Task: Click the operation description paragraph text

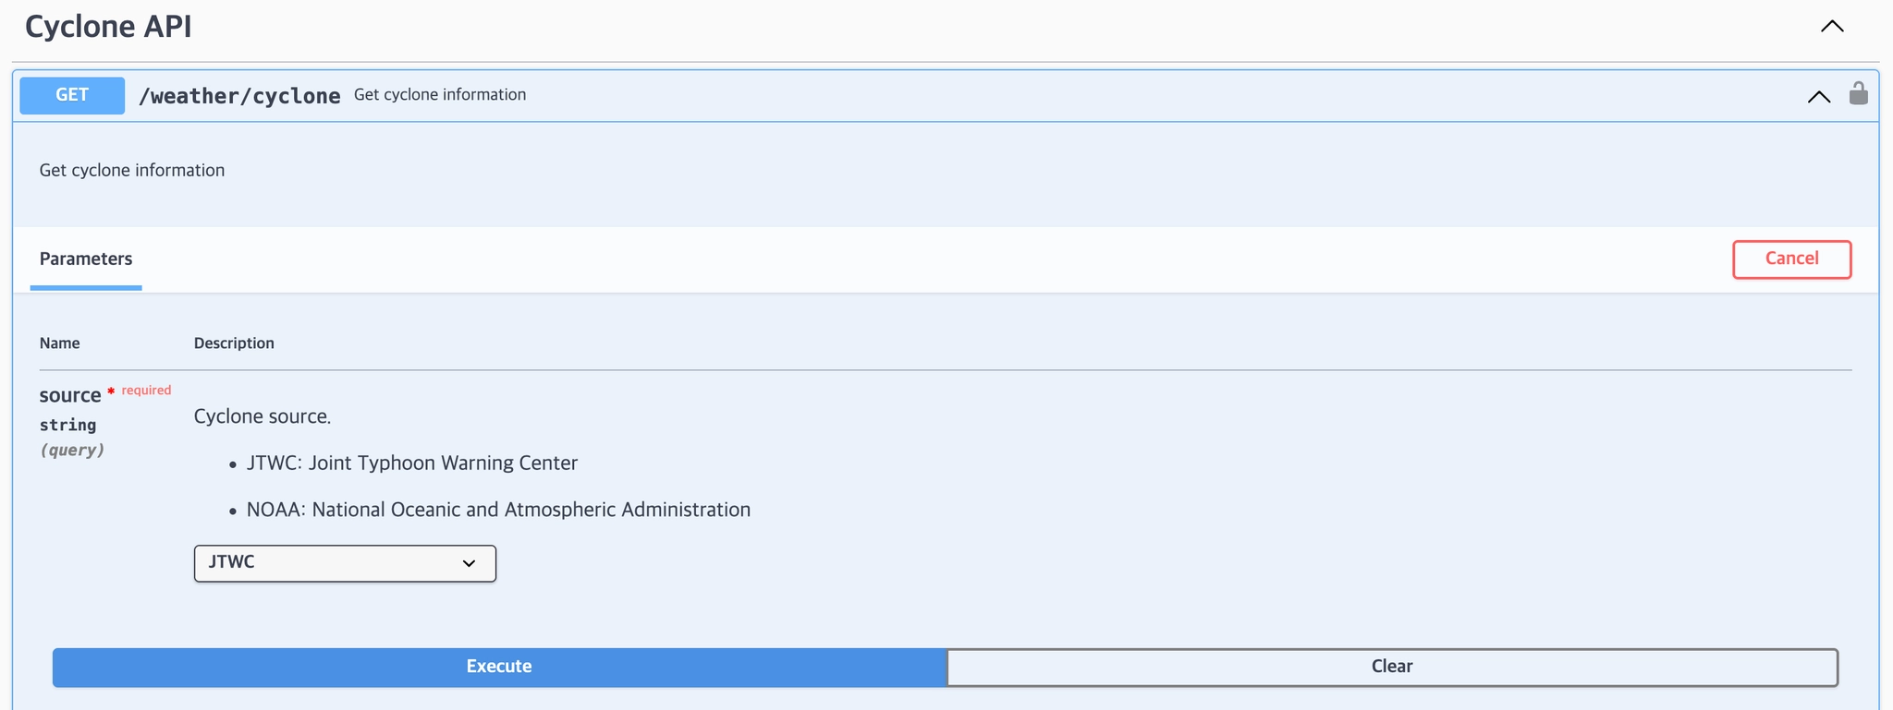Action: (x=132, y=170)
